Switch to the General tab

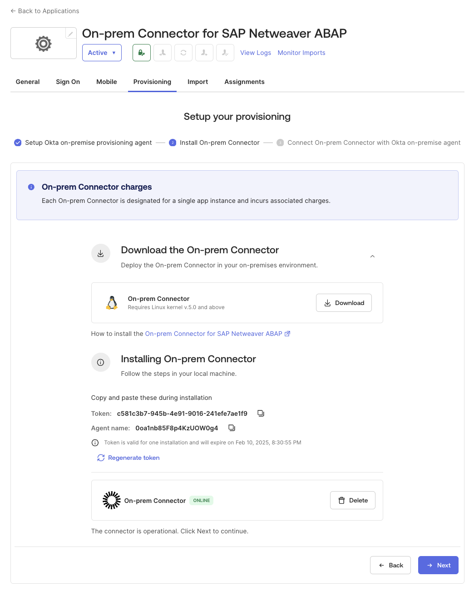coord(28,82)
